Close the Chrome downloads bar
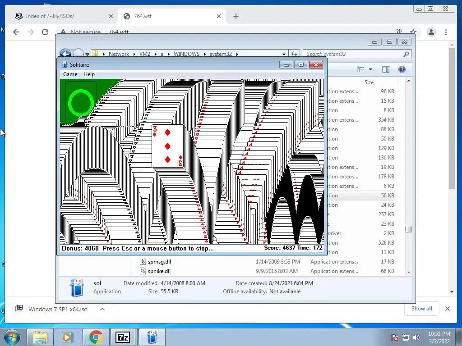462x346 pixels. point(448,309)
